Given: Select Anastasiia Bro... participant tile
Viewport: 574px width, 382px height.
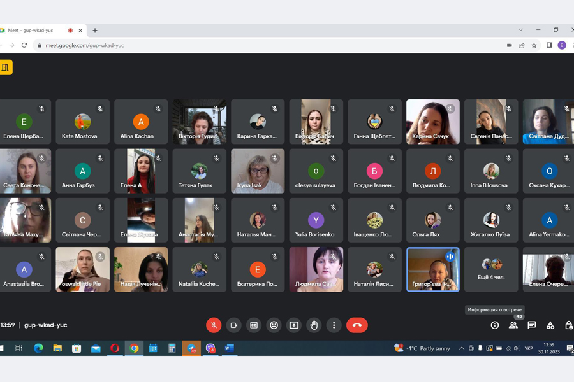Looking at the screenshot, I should [x=25, y=269].
